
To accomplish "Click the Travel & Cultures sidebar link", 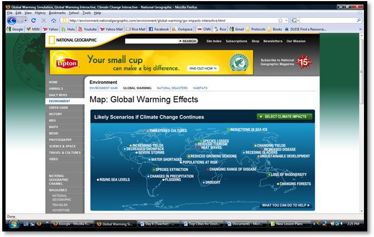I will [65, 152].
